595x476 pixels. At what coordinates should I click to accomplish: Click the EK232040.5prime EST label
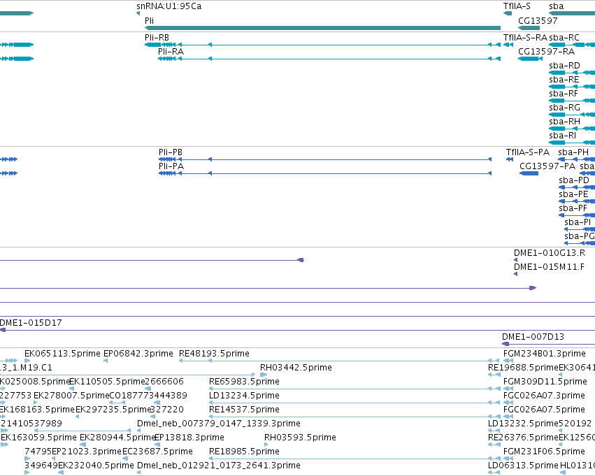click(96, 466)
